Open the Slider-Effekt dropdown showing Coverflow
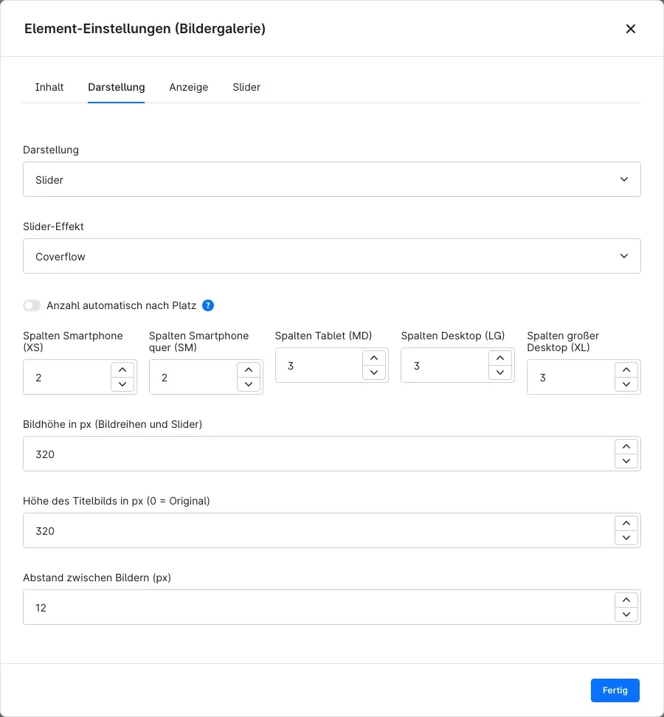Screen dimensions: 664x717 pyautogui.click(x=331, y=256)
